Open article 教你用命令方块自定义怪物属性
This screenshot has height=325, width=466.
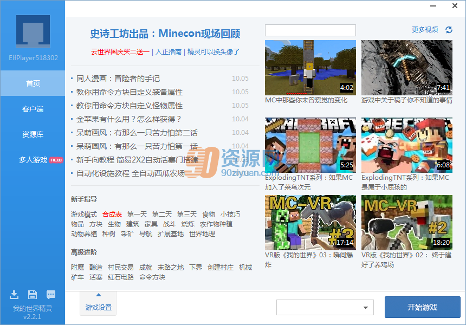point(130,106)
